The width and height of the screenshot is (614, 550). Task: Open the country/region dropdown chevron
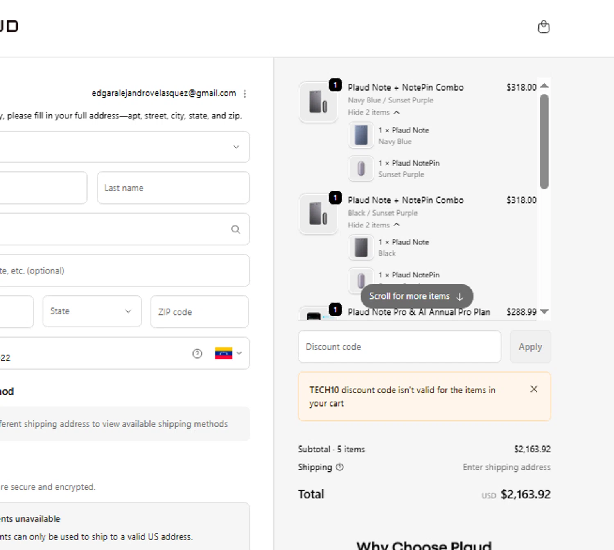click(236, 147)
